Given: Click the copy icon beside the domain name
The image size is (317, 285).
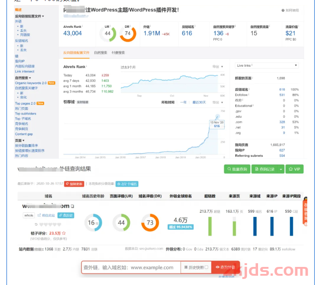Looking at the screenshot, I should [72, 206].
